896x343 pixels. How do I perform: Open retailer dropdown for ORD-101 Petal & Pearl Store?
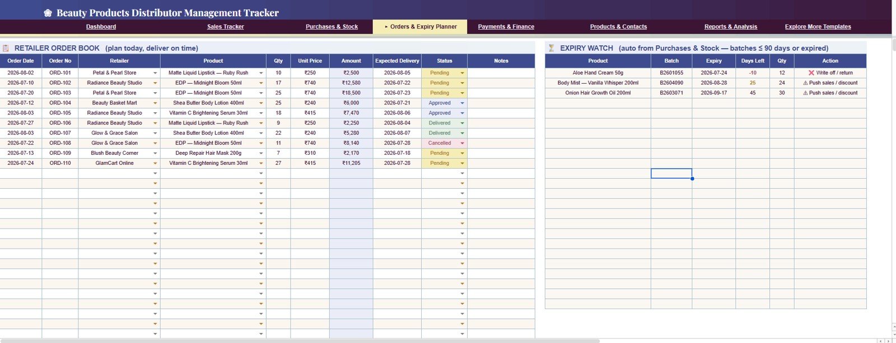tap(155, 73)
